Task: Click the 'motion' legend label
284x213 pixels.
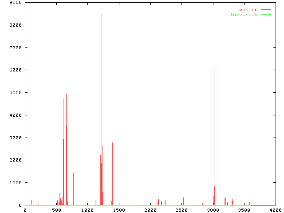Action: click(x=248, y=9)
